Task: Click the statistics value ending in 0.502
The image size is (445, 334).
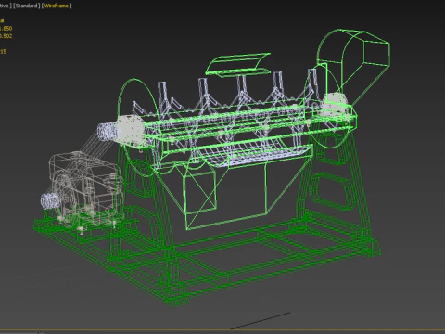Action: click(6, 36)
